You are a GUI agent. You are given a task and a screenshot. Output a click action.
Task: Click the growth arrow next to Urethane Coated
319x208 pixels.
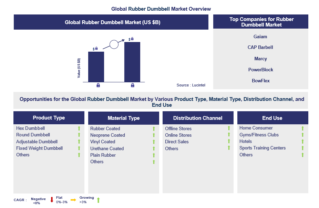[154, 148]
